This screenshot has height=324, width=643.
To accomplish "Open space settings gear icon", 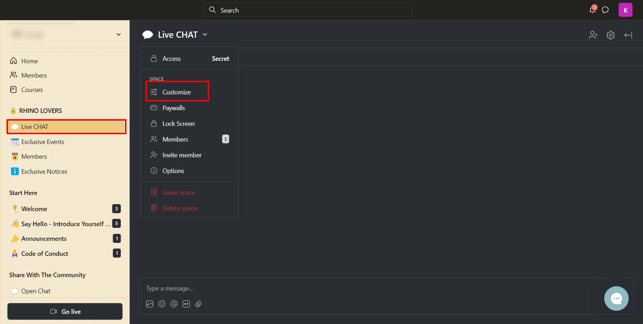I will (x=611, y=35).
